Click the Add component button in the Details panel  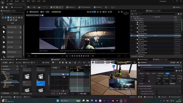[173, 63]
